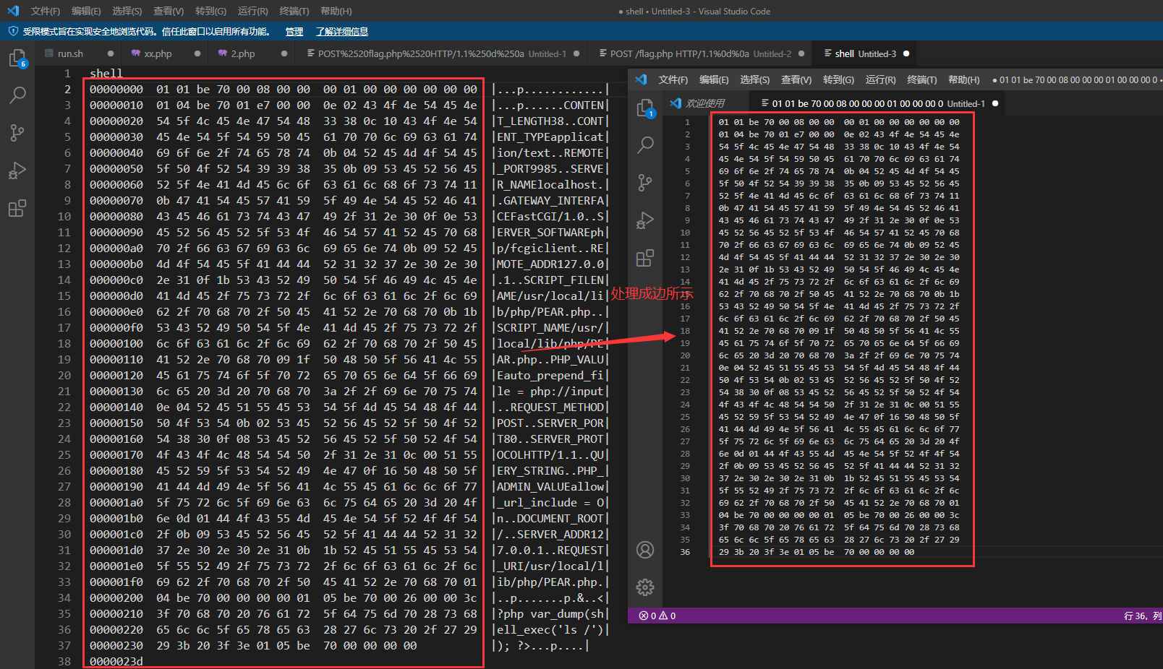The image size is (1163, 669).
Task: Close unsaved 2.php tab dot
Action: (x=284, y=53)
